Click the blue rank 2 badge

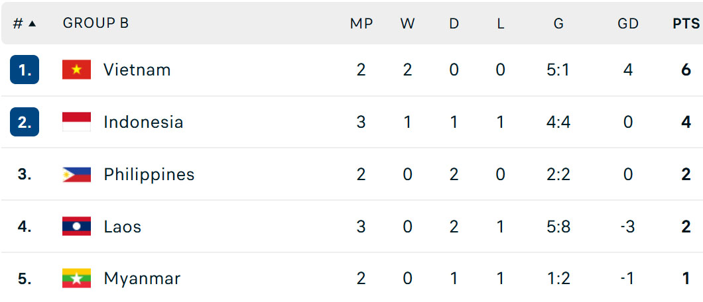coord(25,122)
